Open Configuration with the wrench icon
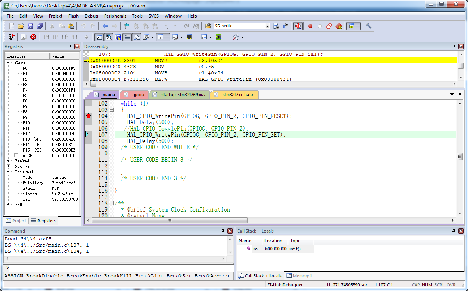 point(369,26)
